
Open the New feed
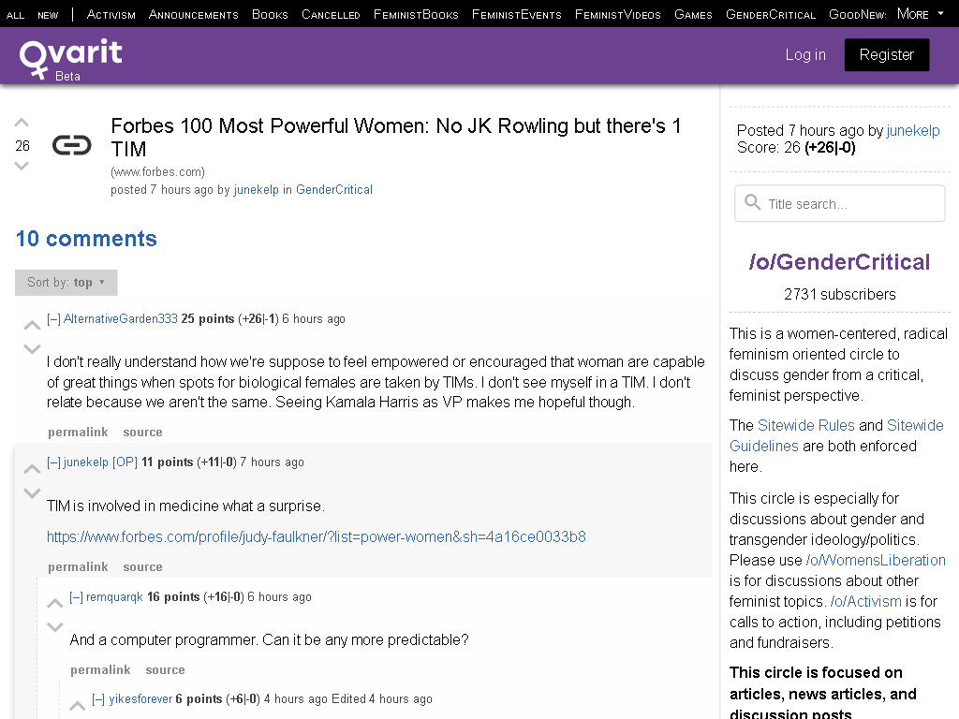pyautogui.click(x=48, y=15)
